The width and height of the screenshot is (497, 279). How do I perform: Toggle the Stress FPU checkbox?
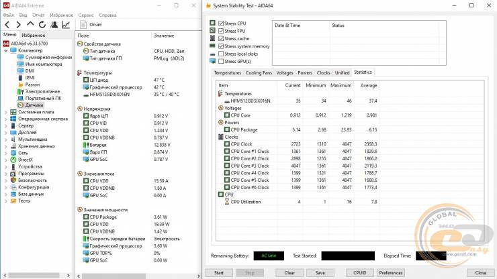[221, 31]
